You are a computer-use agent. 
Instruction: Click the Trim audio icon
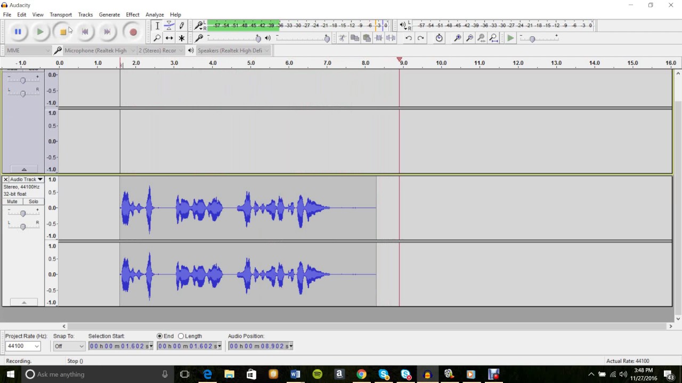point(379,38)
